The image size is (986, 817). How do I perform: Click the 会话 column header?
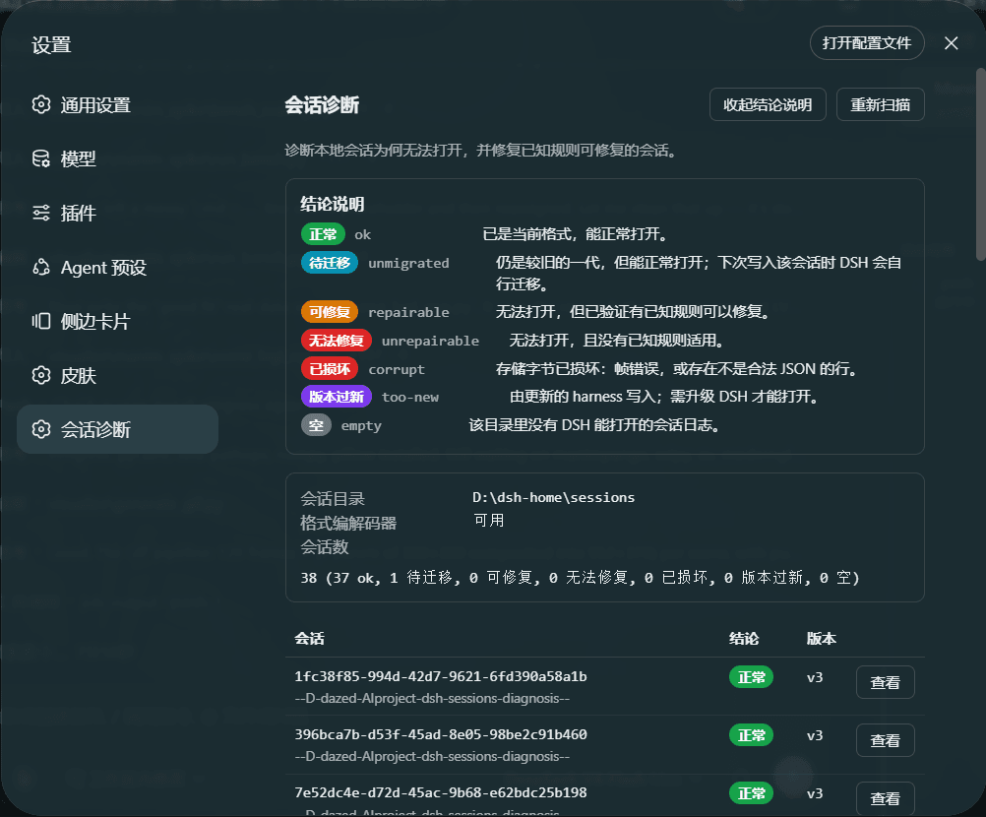[309, 639]
